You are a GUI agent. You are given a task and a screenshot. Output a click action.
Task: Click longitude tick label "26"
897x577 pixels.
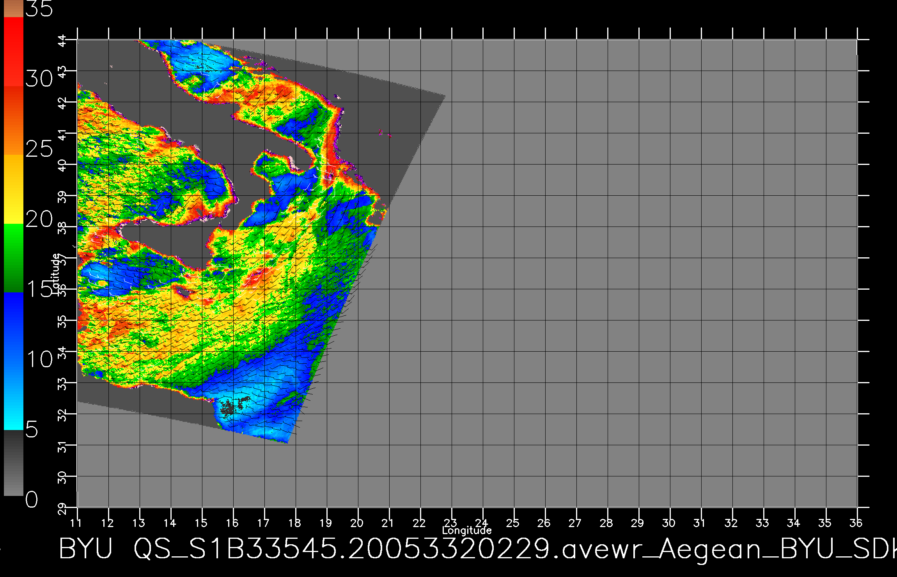[x=544, y=523]
